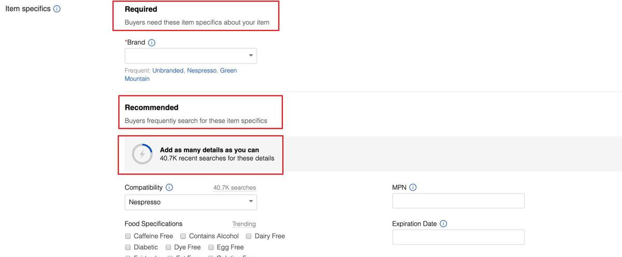Show Compatibility info tooltip icon
Image resolution: width=622 pixels, height=257 pixels.
click(x=169, y=188)
